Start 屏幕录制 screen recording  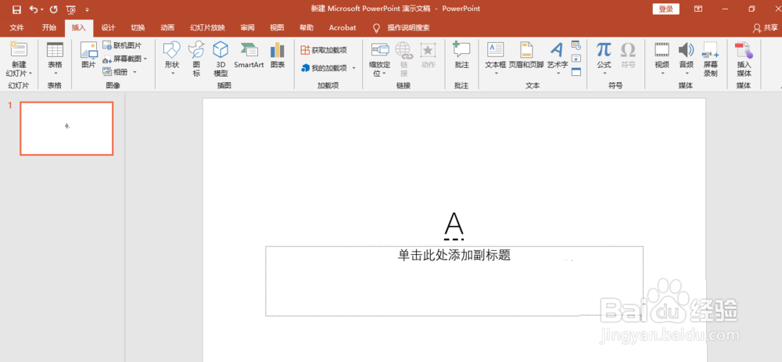pos(710,59)
